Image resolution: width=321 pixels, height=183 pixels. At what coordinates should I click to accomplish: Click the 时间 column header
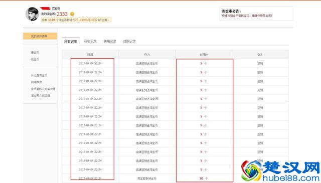tap(90, 55)
